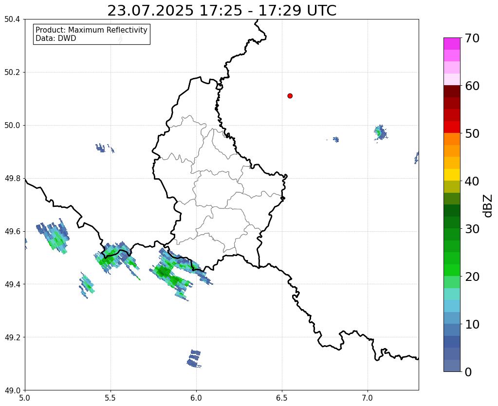Viewport: 498px width, 406px height.
Task: Click latitude label 50.0
Action: 12,125
